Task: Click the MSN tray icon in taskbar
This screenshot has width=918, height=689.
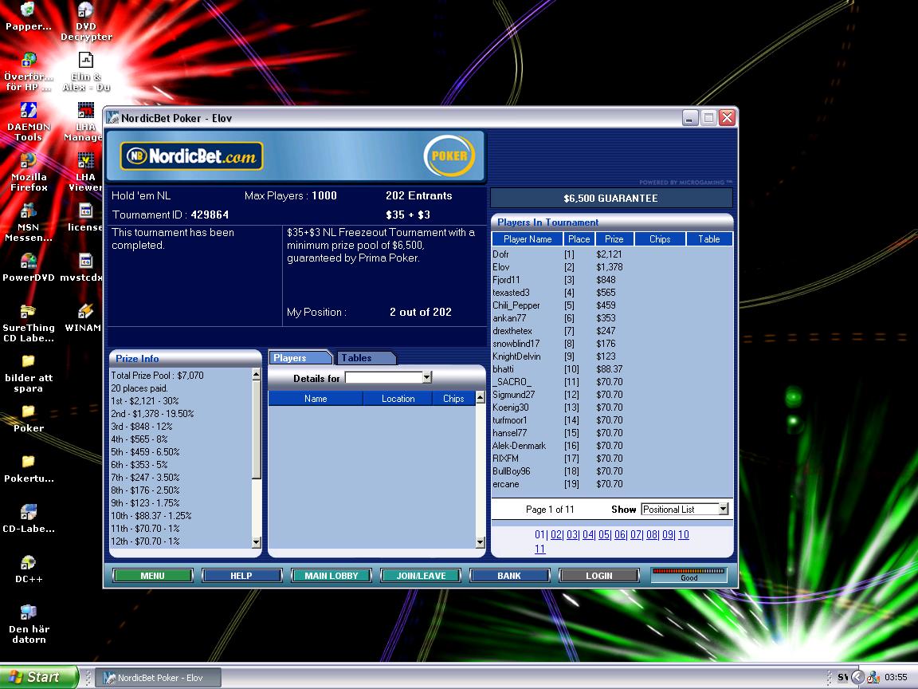Action: 873,677
